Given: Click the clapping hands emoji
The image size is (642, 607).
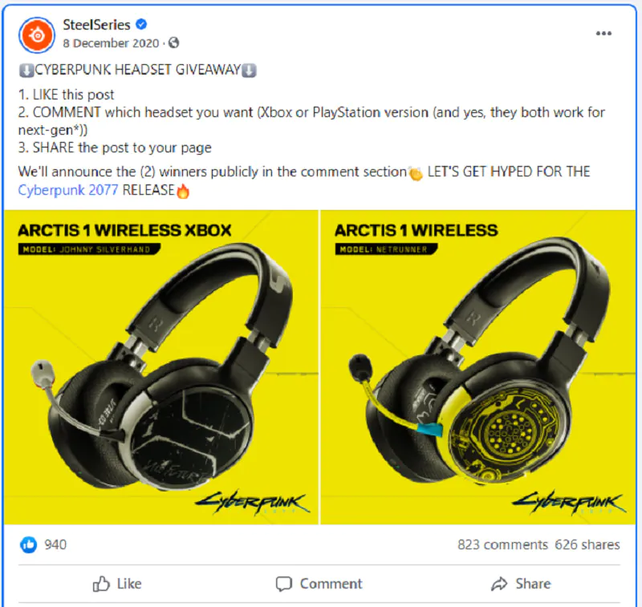Looking at the screenshot, I should (416, 173).
